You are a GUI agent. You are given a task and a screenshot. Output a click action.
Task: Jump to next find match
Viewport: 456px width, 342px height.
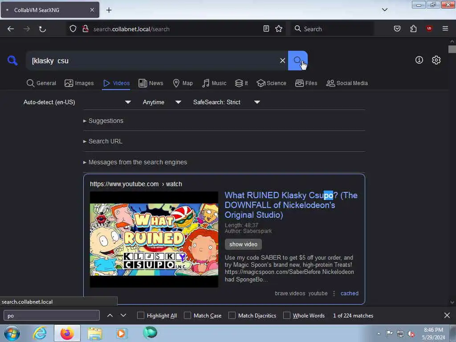pos(123,315)
